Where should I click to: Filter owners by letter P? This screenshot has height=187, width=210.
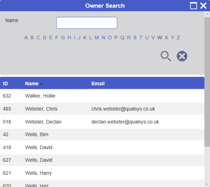[116, 37]
